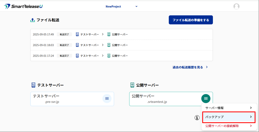Select バックアップ from the server menu

[x=214, y=117]
